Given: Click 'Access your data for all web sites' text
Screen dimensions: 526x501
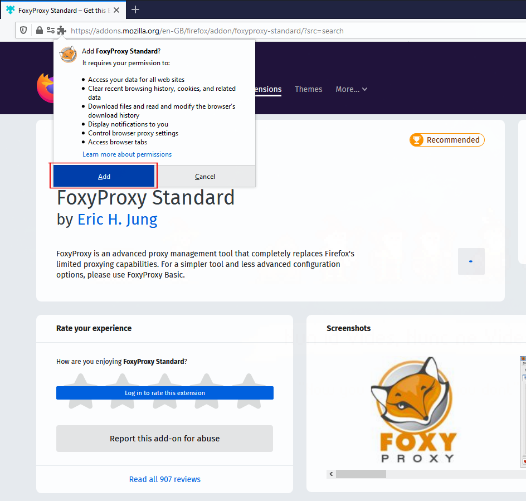Looking at the screenshot, I should [136, 80].
